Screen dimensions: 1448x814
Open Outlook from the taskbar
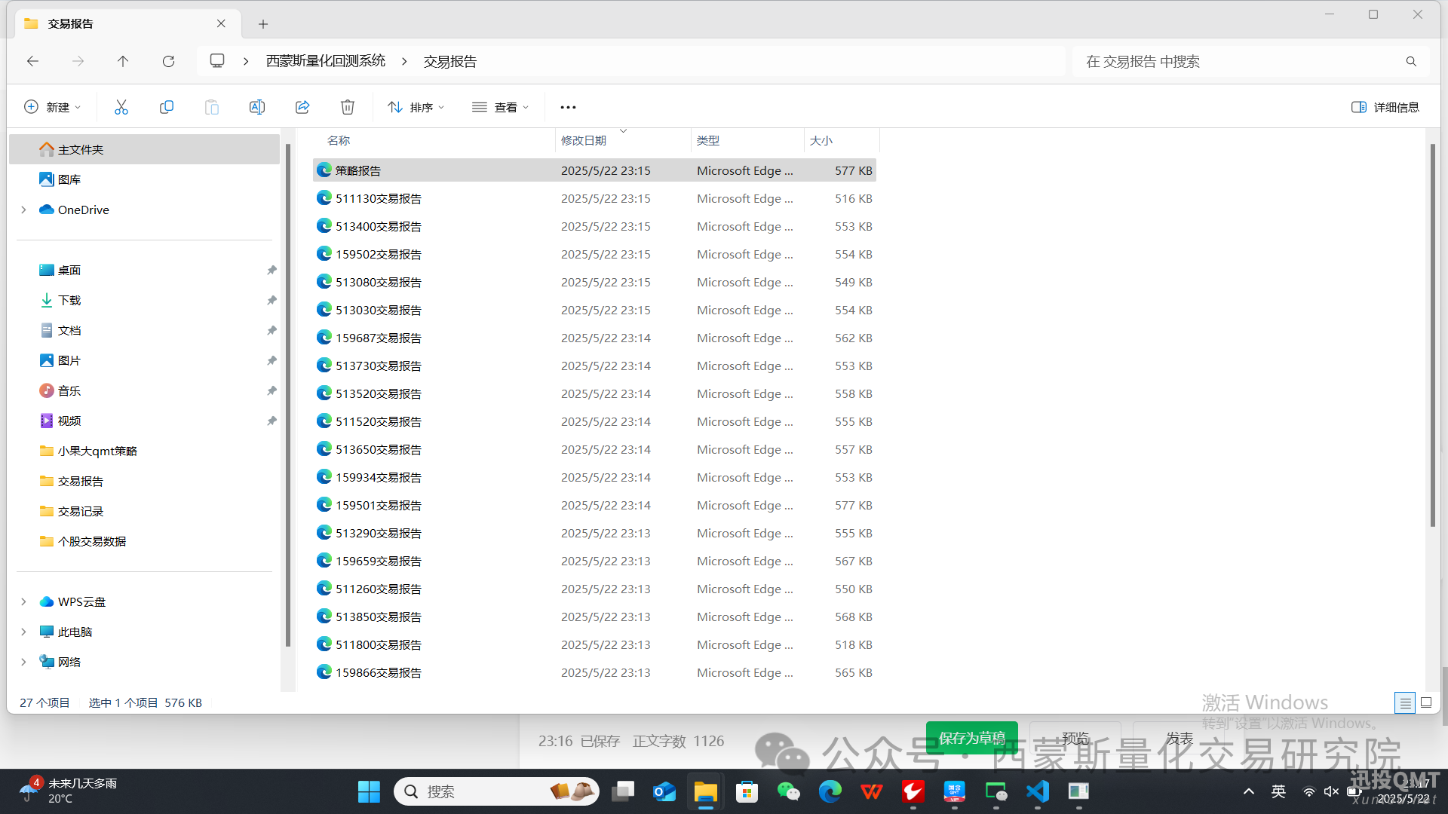coord(664,791)
